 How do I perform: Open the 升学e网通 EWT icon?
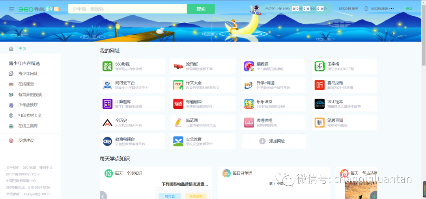point(249,85)
